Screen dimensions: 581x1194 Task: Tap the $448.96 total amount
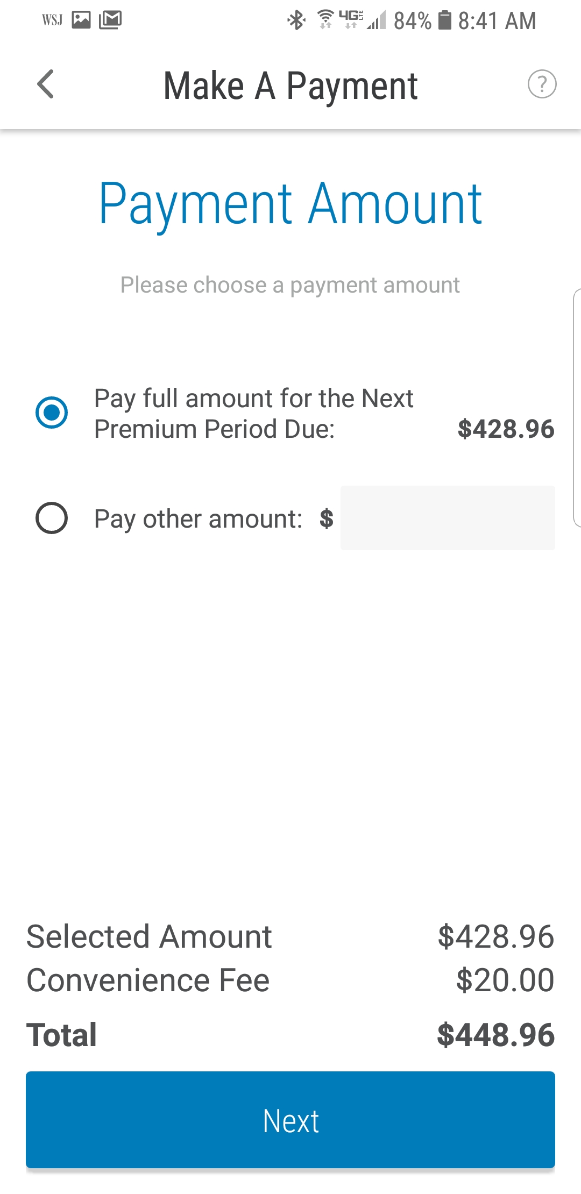[495, 1035]
